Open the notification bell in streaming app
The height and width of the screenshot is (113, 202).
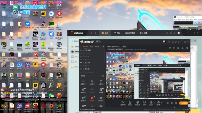click(183, 48)
